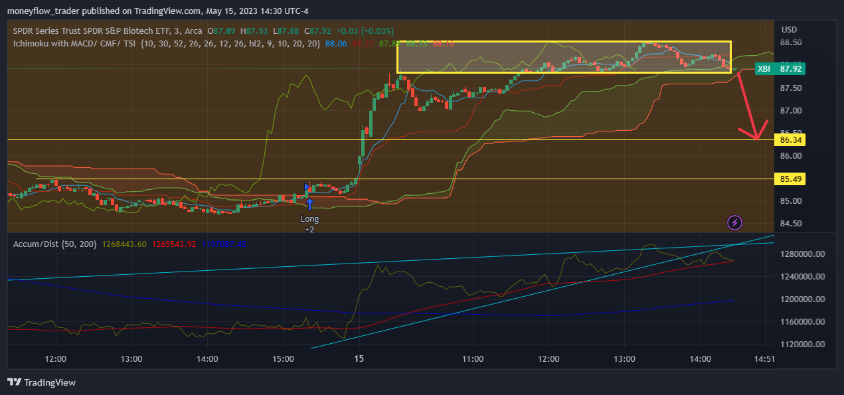Click the Long +2 trade label
Screen dimensions: 844x395
point(309,224)
